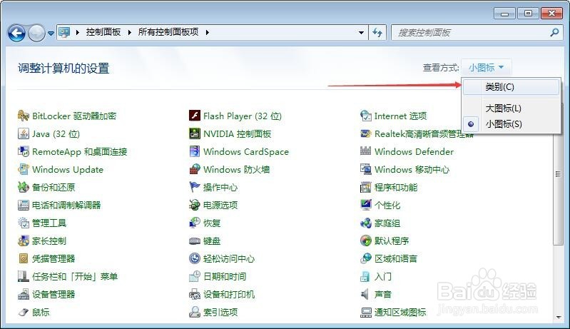
Task: Click the RemoteApp 和桌面连接 icon
Action: 24,151
